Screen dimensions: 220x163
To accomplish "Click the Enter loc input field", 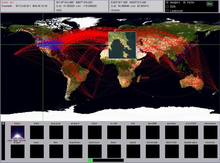I will click(x=27, y=3).
